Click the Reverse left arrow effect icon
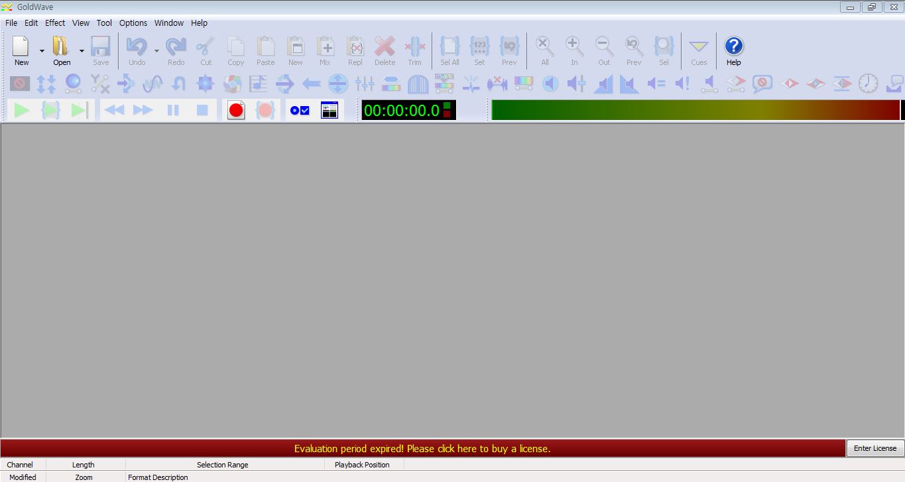Screen dimensions: 905x482 point(312,84)
